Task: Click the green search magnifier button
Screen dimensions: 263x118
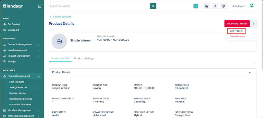Action: pos(153,6)
